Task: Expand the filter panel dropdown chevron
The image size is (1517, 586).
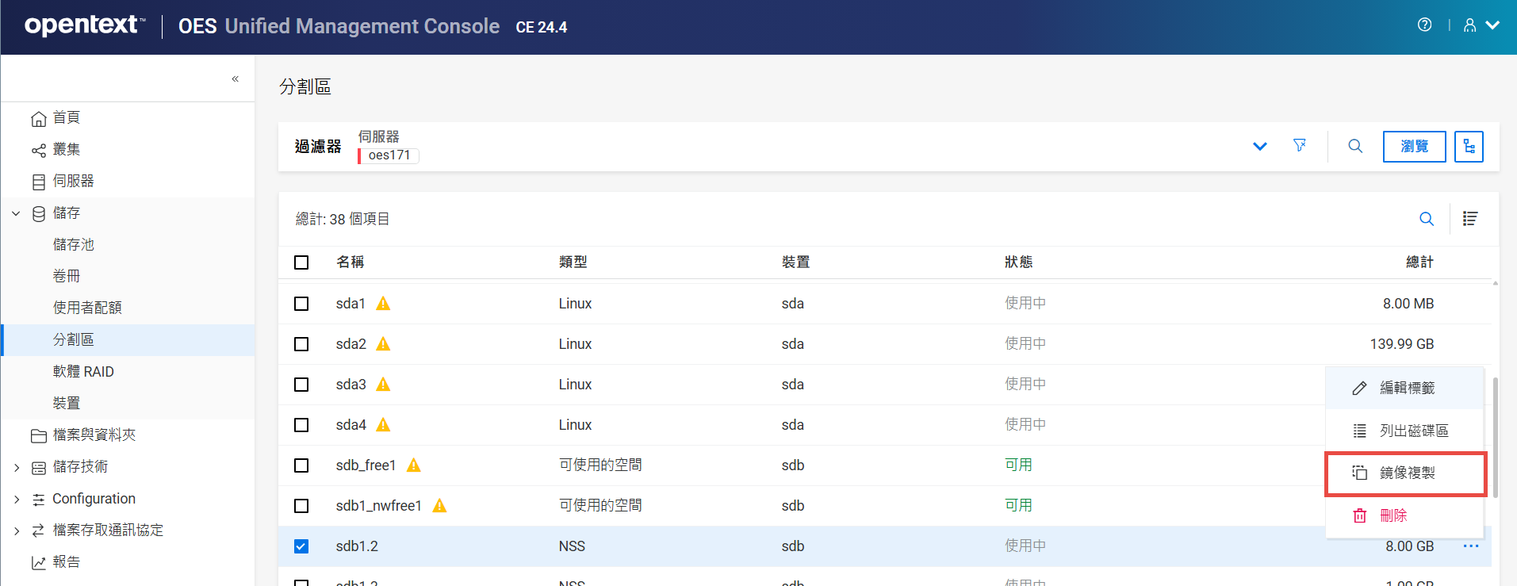Action: point(1259,146)
